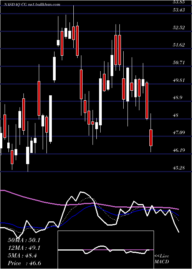The height and width of the screenshot is (269, 192).
Task: Select the 47.09 price axis label
Action: pyautogui.click(x=179, y=133)
